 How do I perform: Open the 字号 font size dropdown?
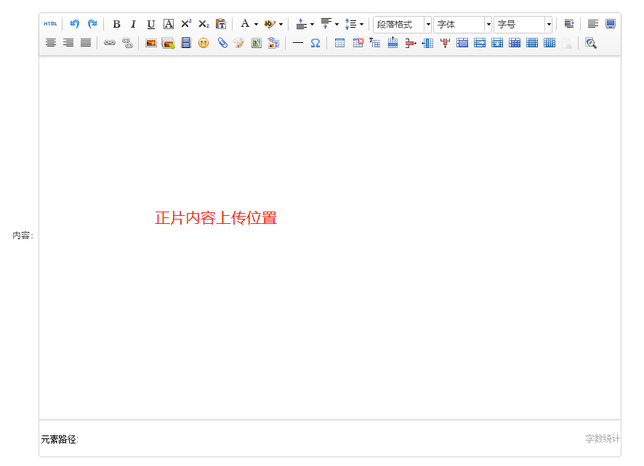[x=523, y=24]
